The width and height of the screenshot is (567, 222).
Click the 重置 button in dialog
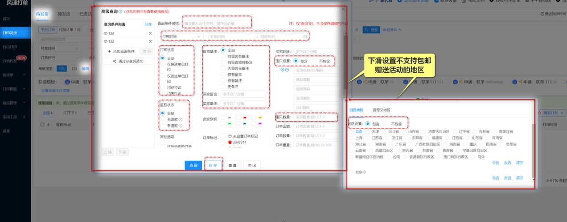232,165
